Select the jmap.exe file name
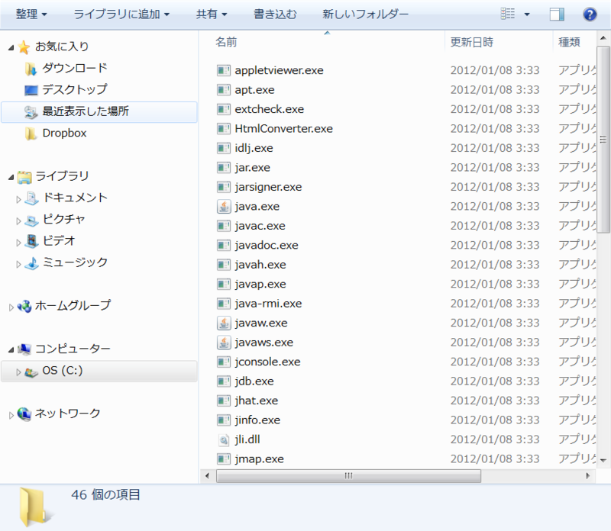Image resolution: width=611 pixels, height=531 pixels. click(259, 459)
